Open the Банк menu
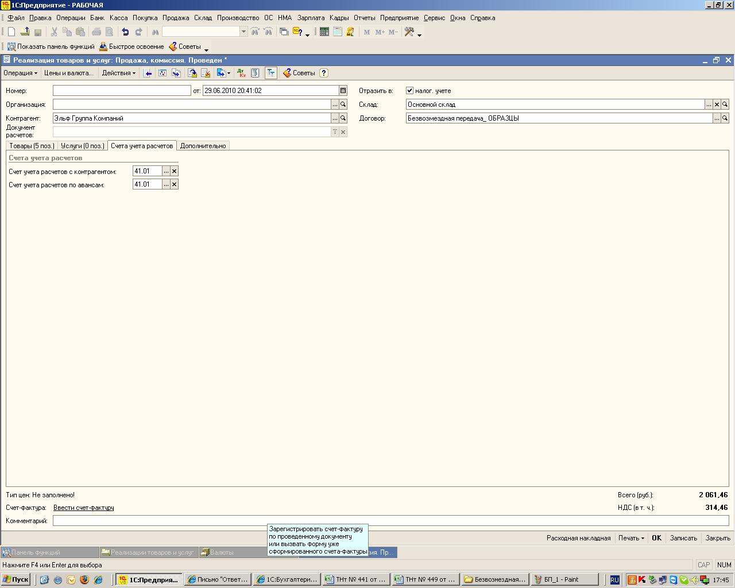735x588 pixels. tap(97, 18)
